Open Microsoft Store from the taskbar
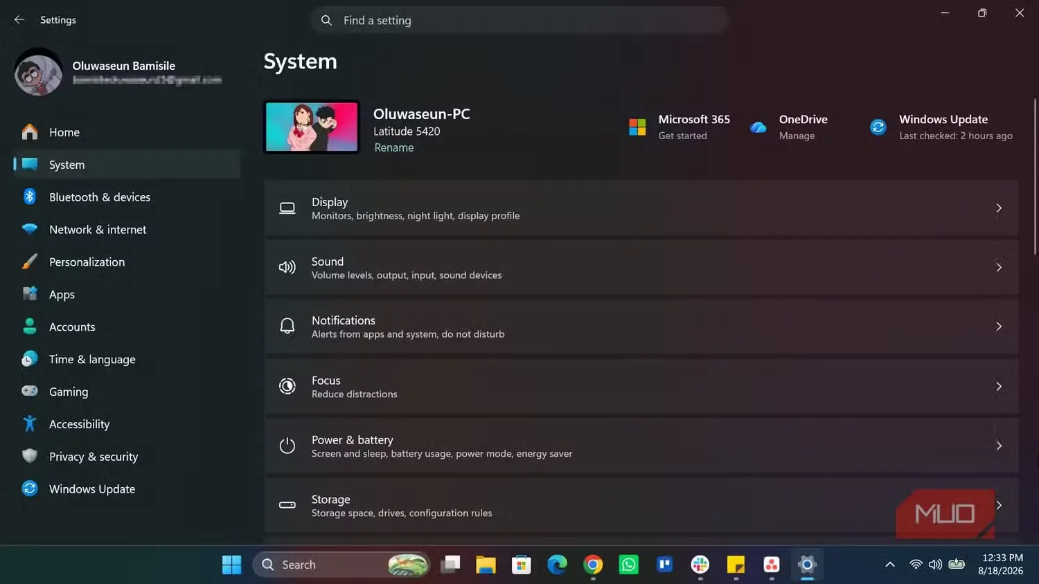 point(521,565)
